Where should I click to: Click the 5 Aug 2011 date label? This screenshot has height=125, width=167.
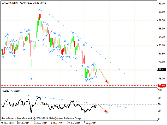90,123
